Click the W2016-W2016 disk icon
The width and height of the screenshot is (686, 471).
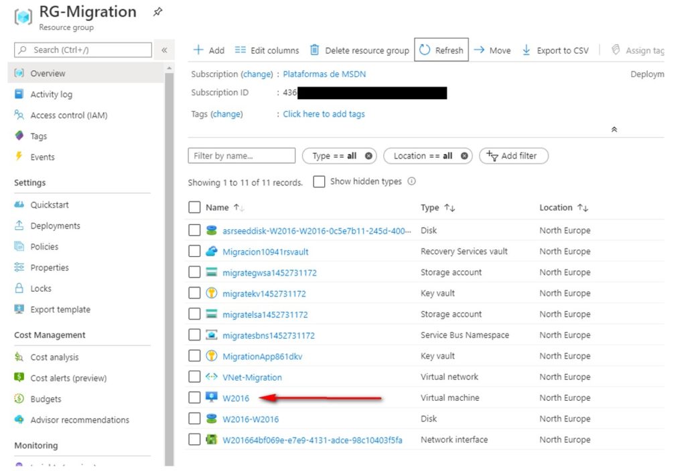coord(212,418)
